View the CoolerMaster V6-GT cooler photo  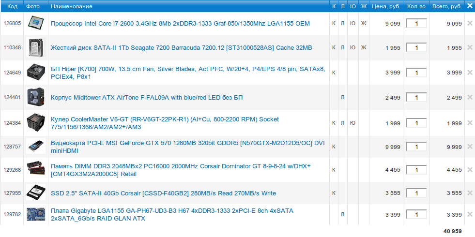click(35, 123)
